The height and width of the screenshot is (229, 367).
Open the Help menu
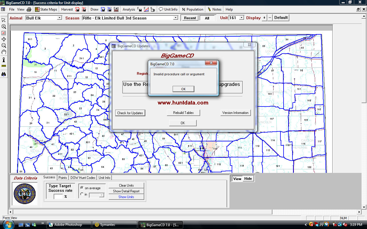[x=229, y=9]
